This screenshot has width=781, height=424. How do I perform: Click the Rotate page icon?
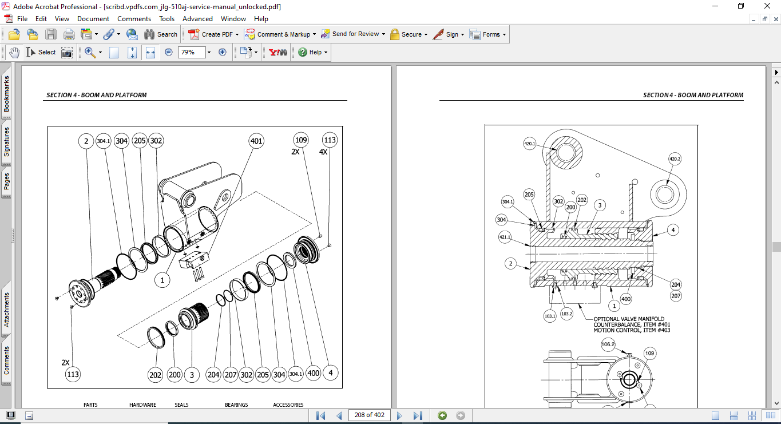point(245,52)
